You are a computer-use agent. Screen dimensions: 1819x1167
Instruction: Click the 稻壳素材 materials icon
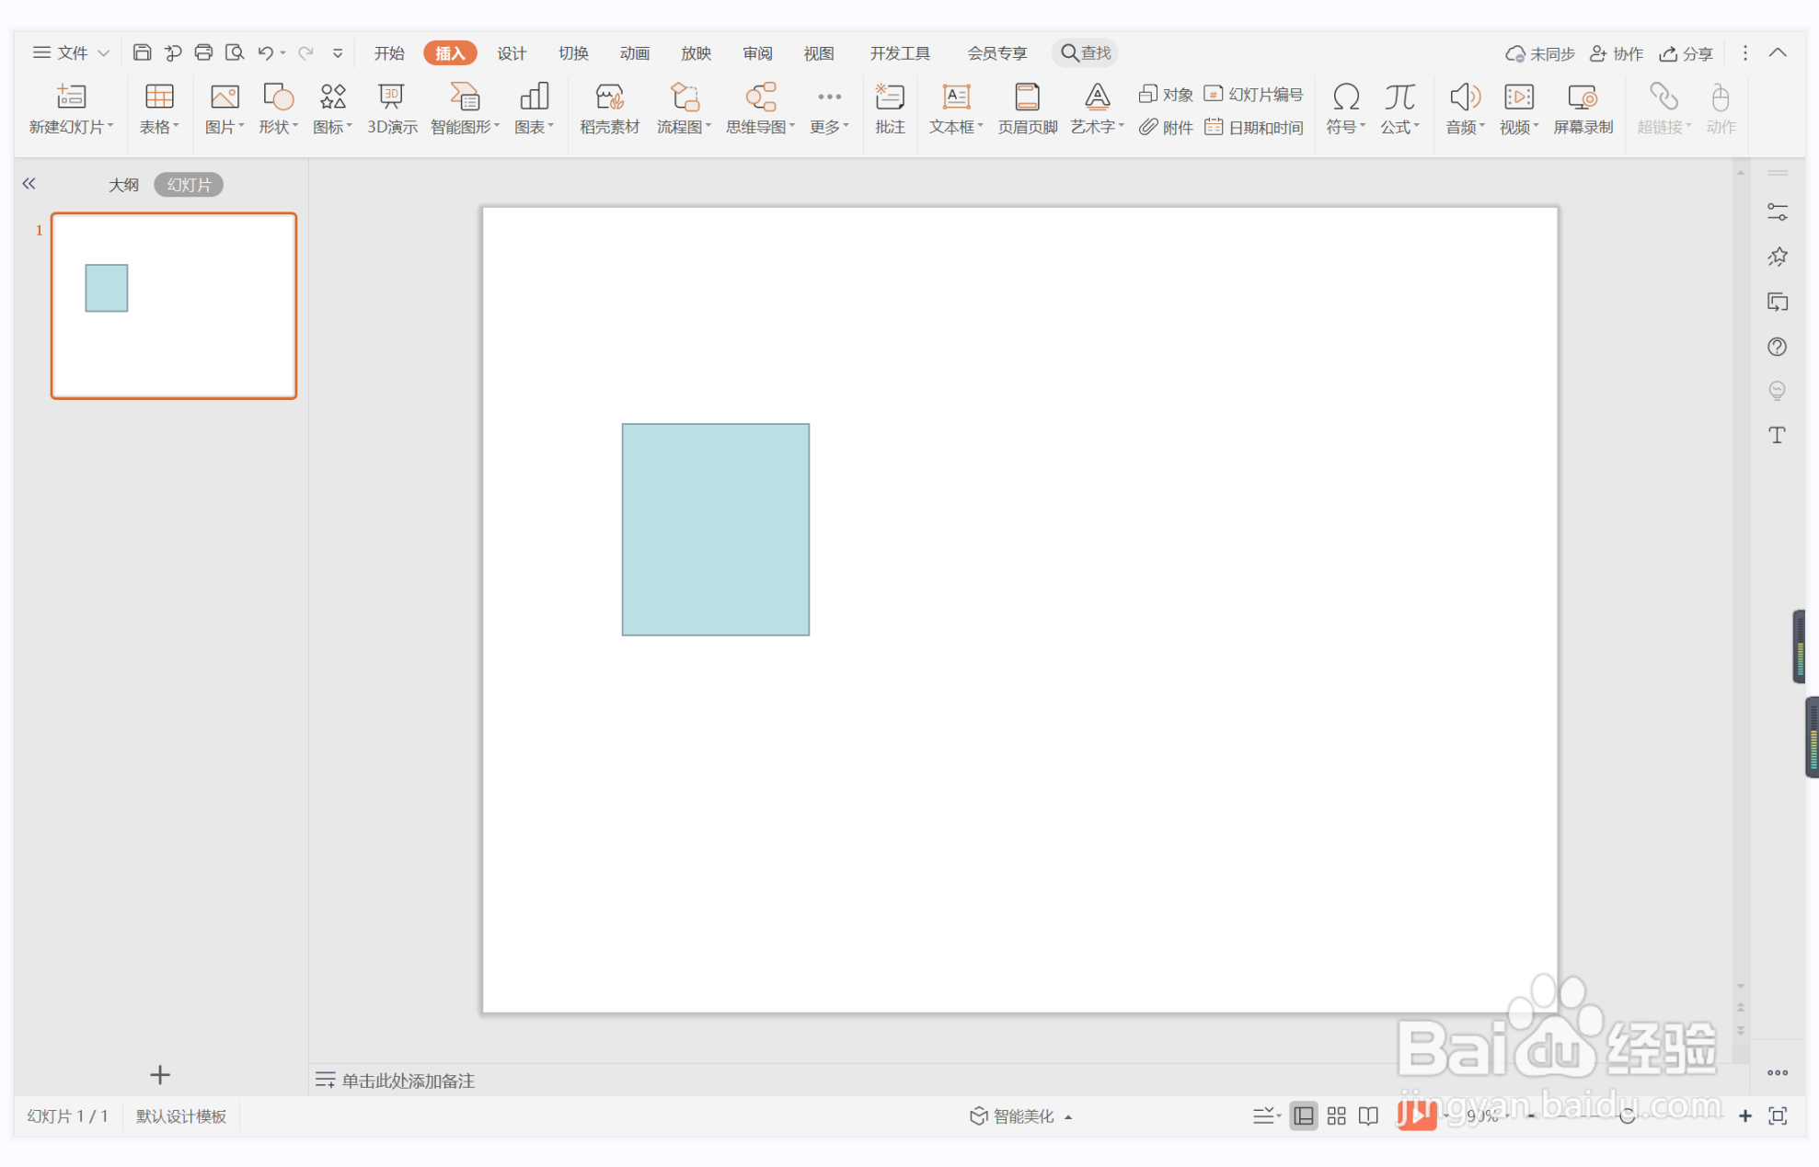tap(609, 109)
